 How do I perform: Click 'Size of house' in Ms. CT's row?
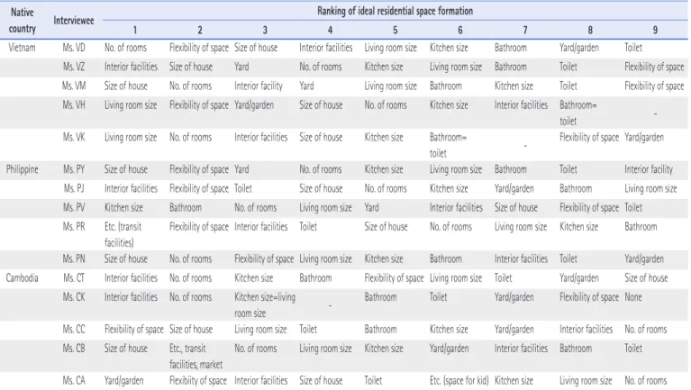[x=646, y=278]
